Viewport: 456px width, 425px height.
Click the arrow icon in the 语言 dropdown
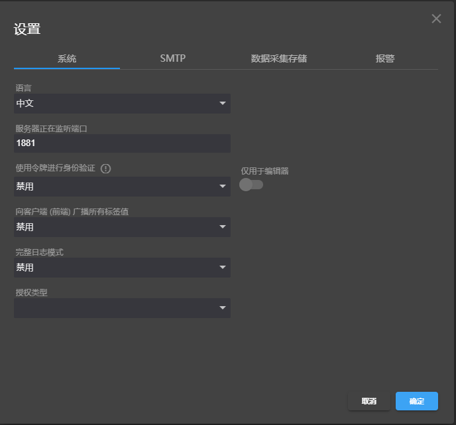tap(223, 104)
